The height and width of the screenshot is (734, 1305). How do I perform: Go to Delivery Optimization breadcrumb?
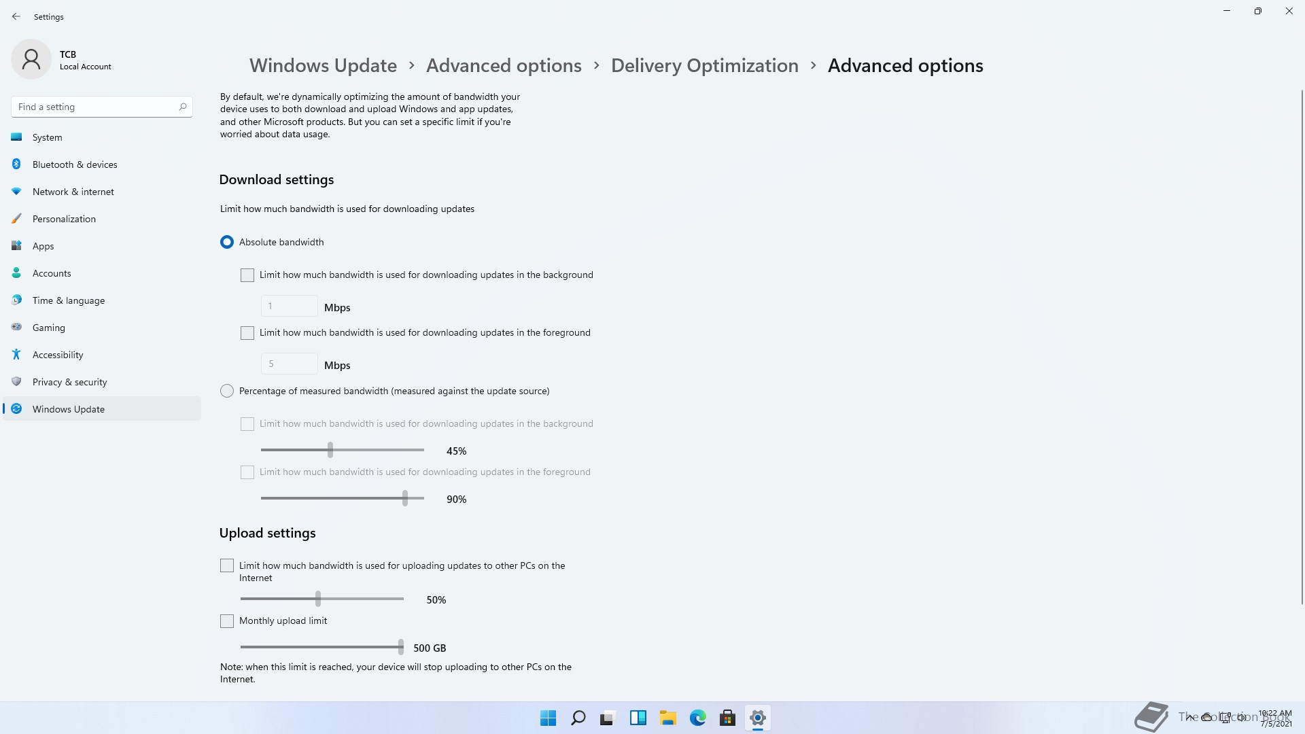coord(704,65)
